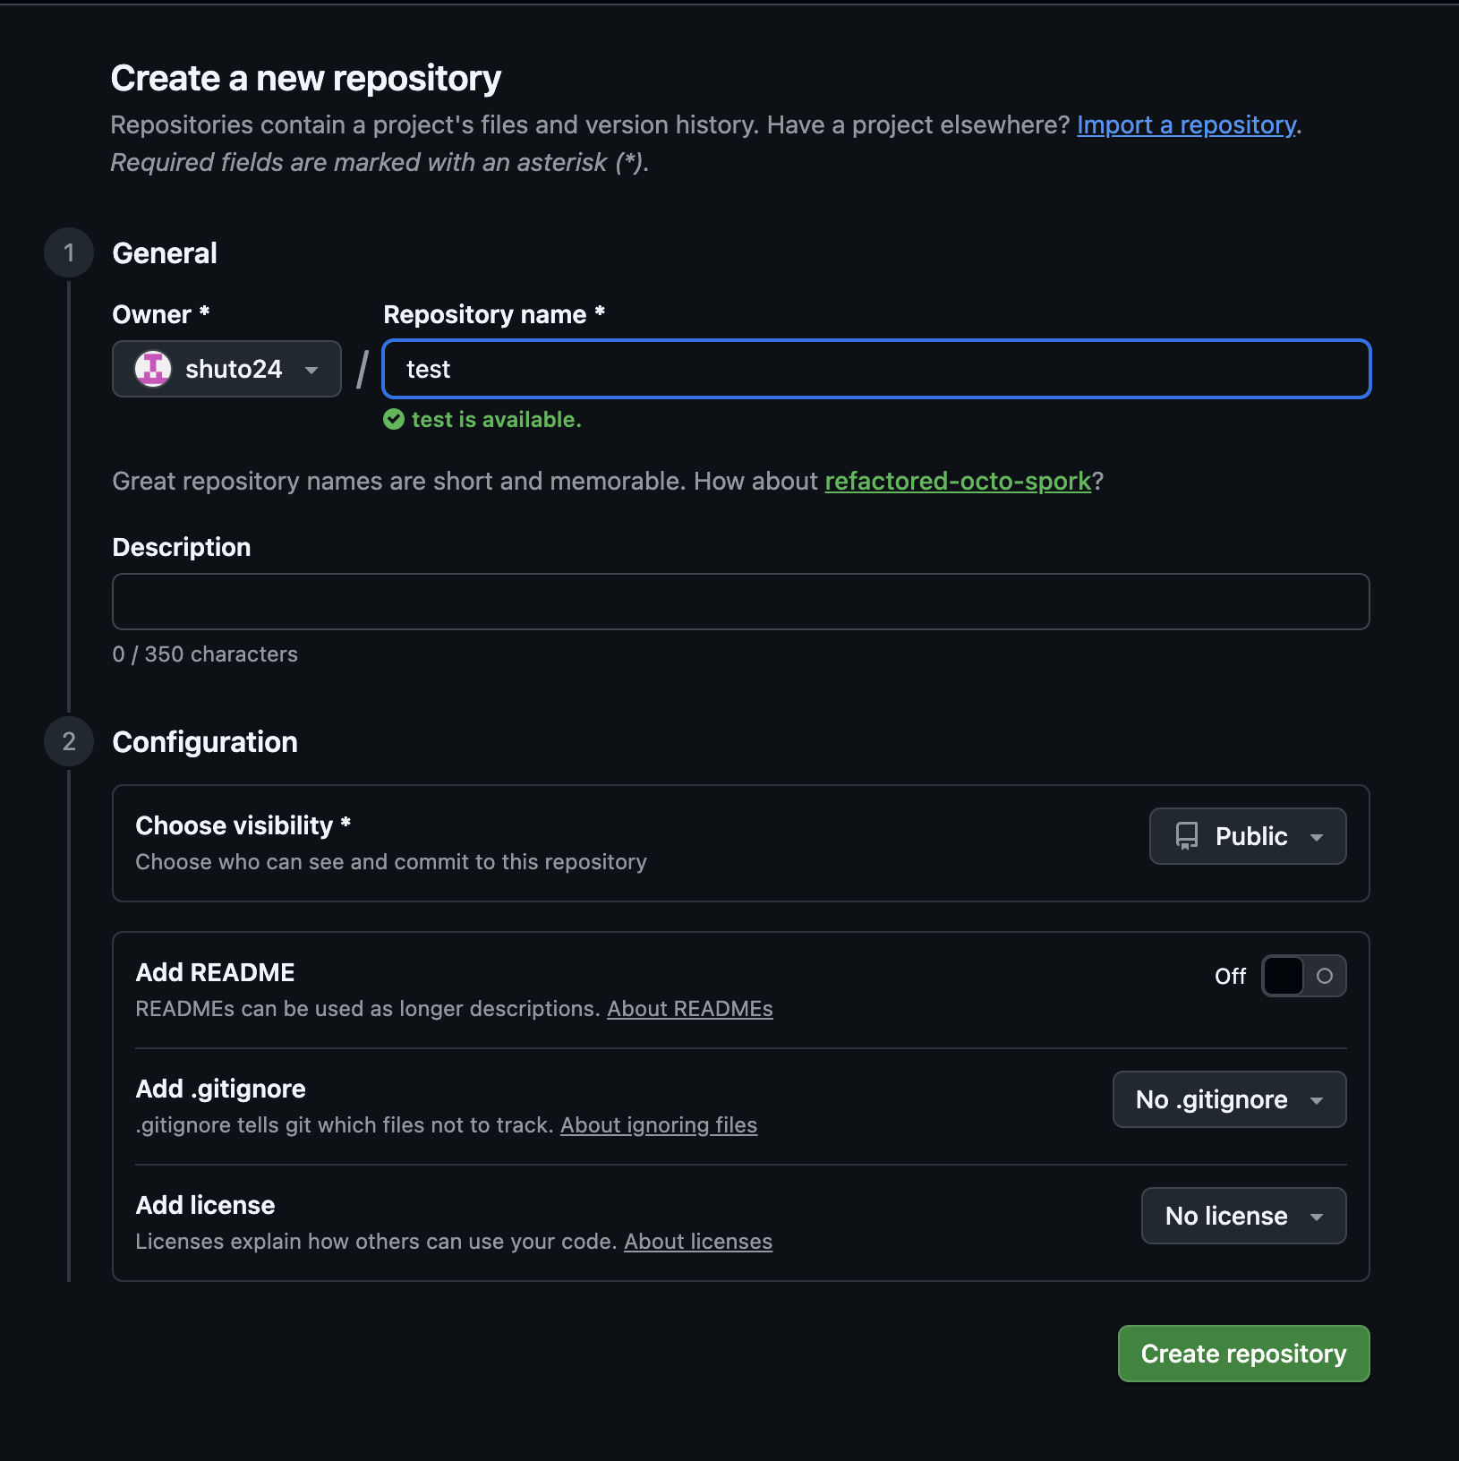The width and height of the screenshot is (1459, 1461).
Task: Click the Create repository button
Action: (x=1243, y=1354)
